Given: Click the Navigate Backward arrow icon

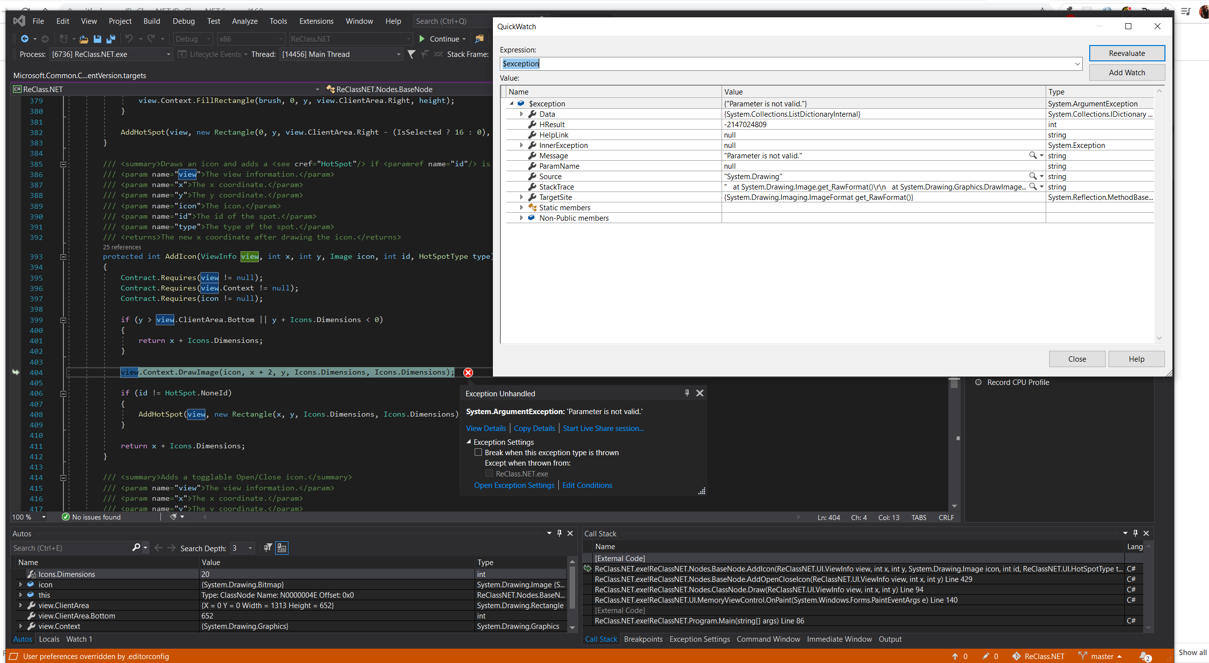Looking at the screenshot, I should coord(25,39).
